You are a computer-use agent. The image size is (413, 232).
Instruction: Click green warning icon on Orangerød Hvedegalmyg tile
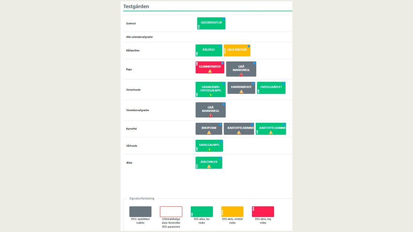point(211,95)
